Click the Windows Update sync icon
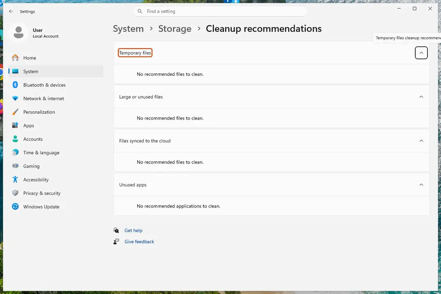 [x=15, y=207]
